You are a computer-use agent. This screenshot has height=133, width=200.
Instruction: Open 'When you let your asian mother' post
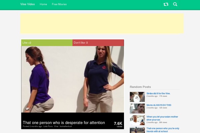pos(162,118)
